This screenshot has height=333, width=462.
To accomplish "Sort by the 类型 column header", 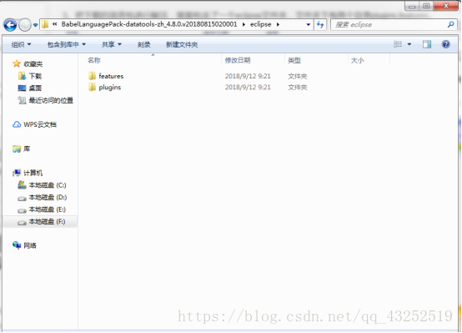I will pos(294,60).
